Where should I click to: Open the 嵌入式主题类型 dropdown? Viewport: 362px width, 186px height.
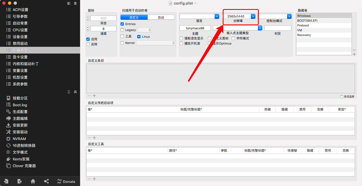tap(238, 28)
